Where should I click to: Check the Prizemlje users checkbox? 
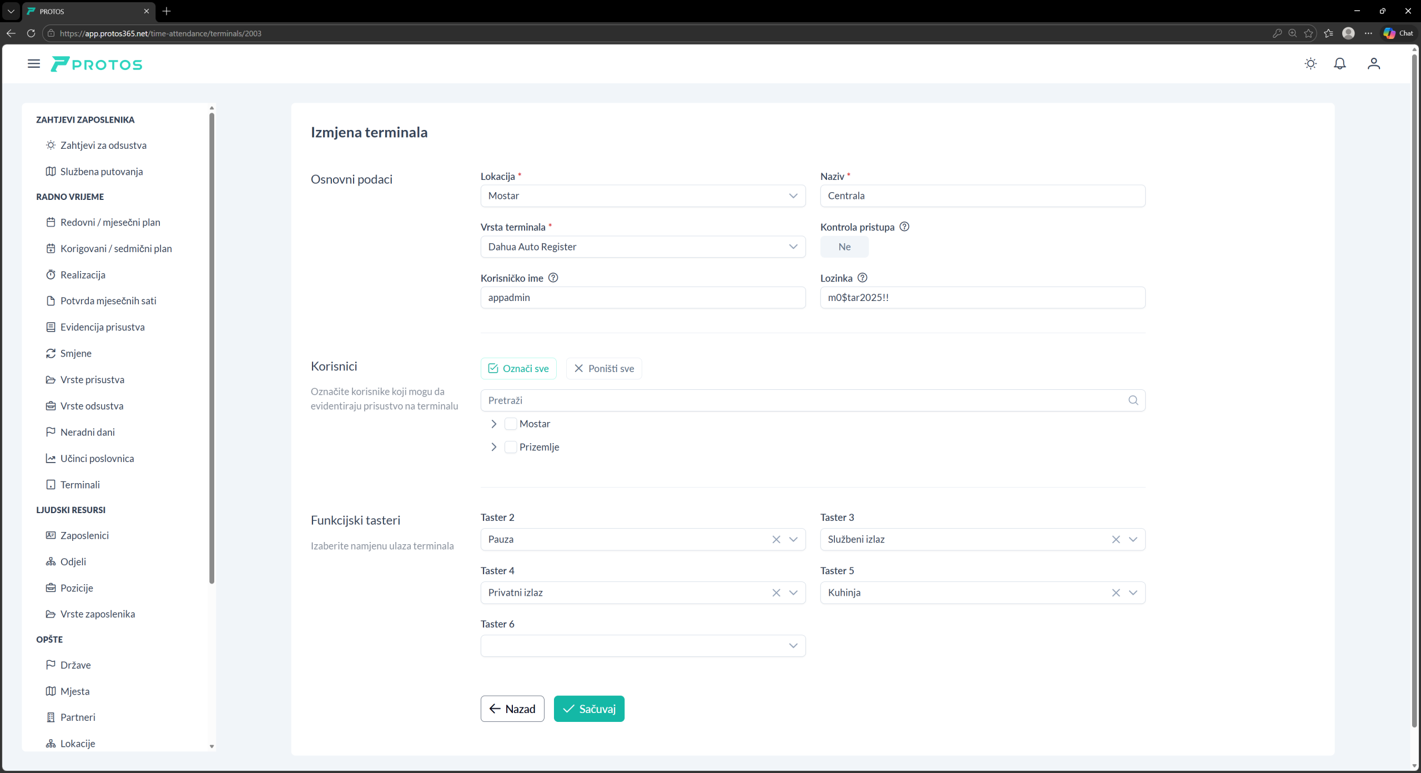[x=511, y=447]
